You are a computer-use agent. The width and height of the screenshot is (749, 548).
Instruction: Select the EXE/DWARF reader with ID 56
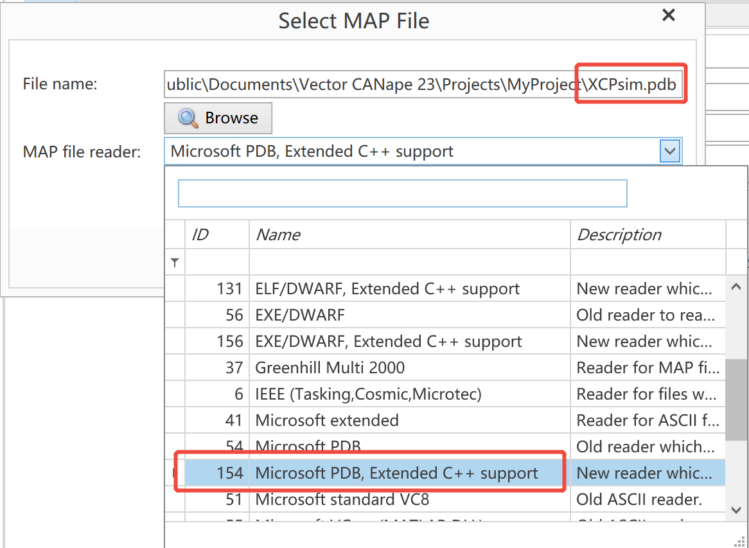[300, 315]
